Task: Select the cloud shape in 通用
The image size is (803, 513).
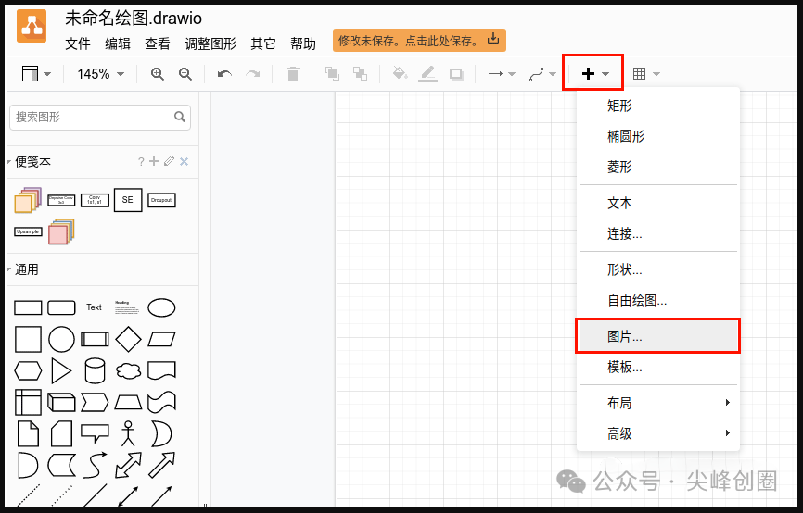Action: 128,370
